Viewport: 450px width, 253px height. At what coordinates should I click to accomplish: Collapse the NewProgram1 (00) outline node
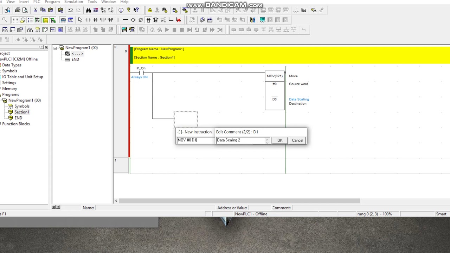tap(55, 48)
